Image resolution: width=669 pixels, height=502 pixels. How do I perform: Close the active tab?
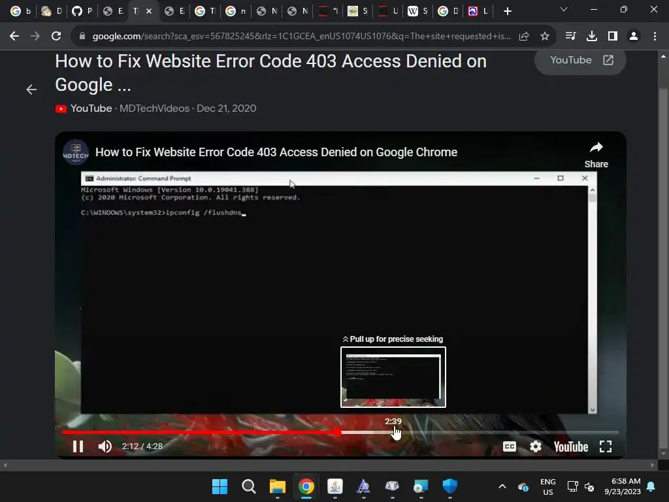tap(149, 11)
